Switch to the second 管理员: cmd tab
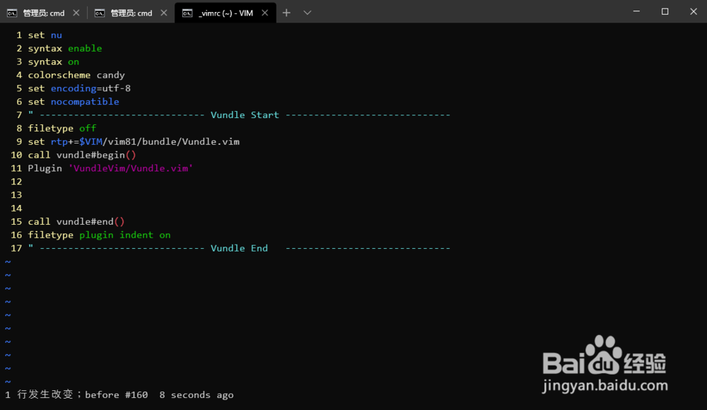The height and width of the screenshot is (410, 707). coord(131,12)
